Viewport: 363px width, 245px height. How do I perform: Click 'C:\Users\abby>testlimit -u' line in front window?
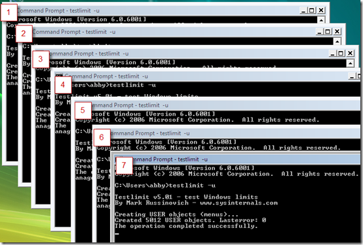(x=165, y=186)
